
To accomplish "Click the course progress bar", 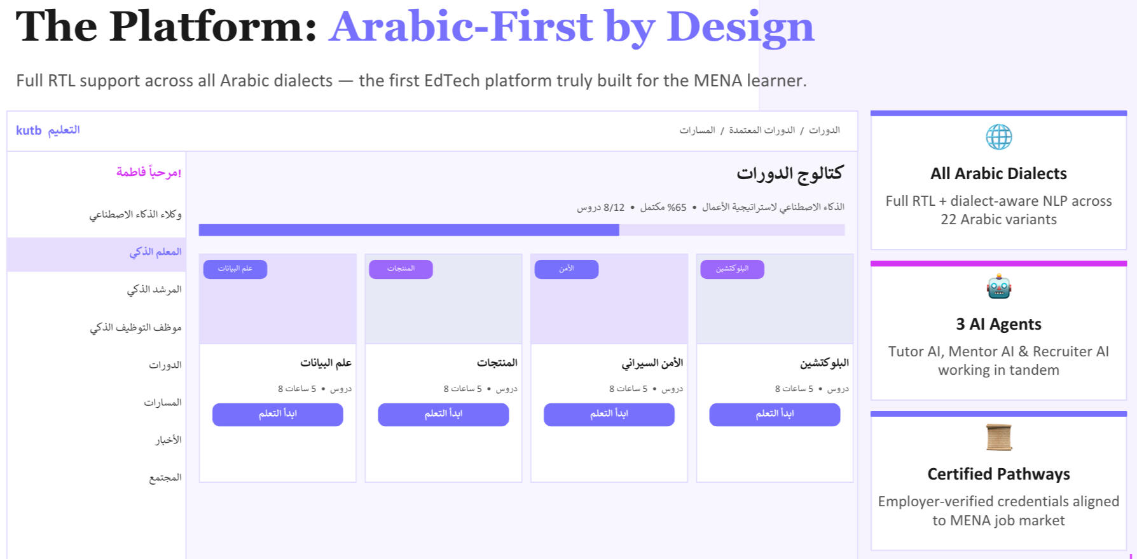I will click(521, 230).
